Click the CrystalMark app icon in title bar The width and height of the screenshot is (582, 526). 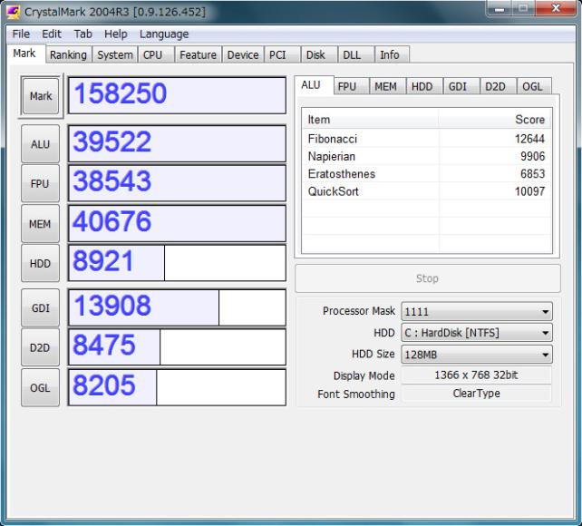click(x=12, y=12)
